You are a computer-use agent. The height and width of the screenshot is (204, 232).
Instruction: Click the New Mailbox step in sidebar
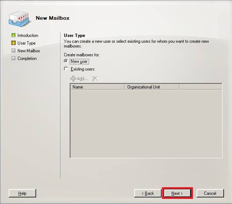[x=29, y=51]
